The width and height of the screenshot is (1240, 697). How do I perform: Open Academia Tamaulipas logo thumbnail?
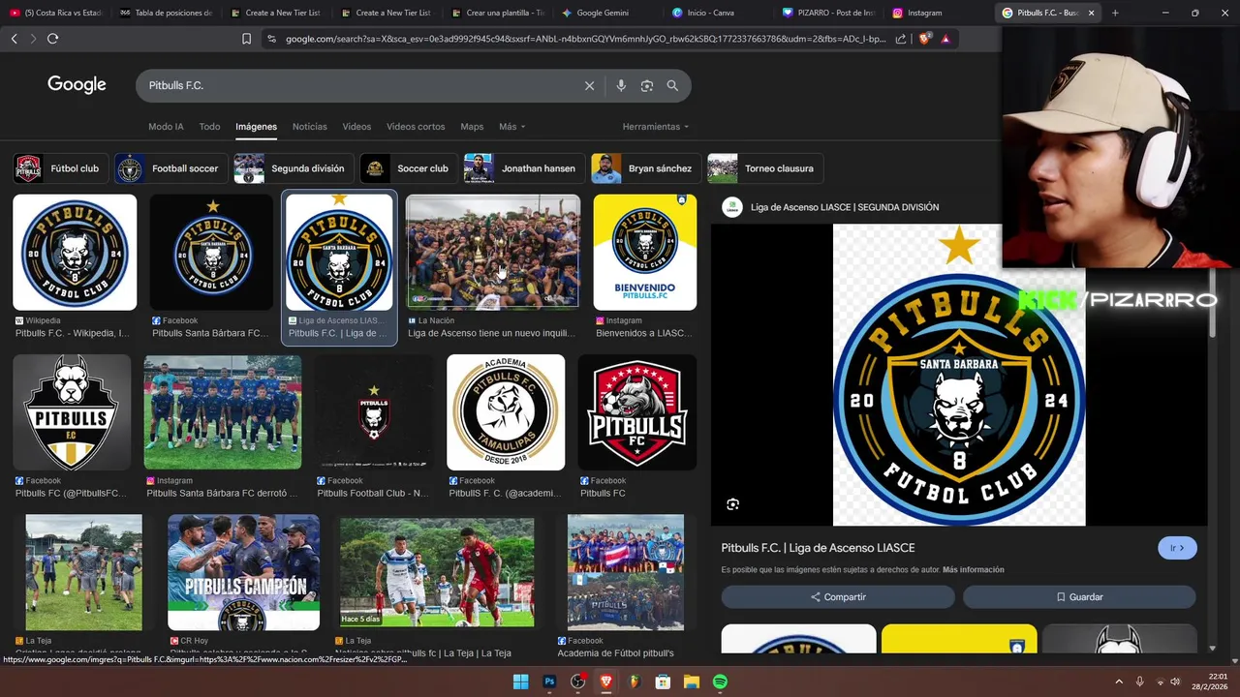[x=506, y=412]
